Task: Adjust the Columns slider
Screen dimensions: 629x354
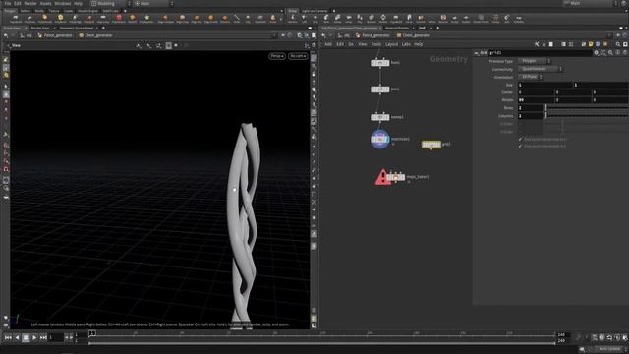Action: click(x=586, y=116)
